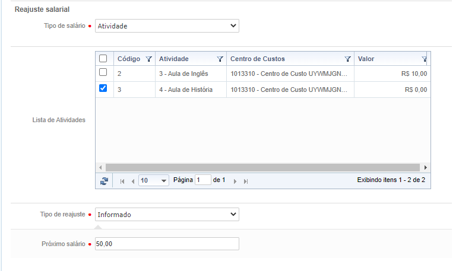Open filter for Atividade column

click(x=220, y=59)
